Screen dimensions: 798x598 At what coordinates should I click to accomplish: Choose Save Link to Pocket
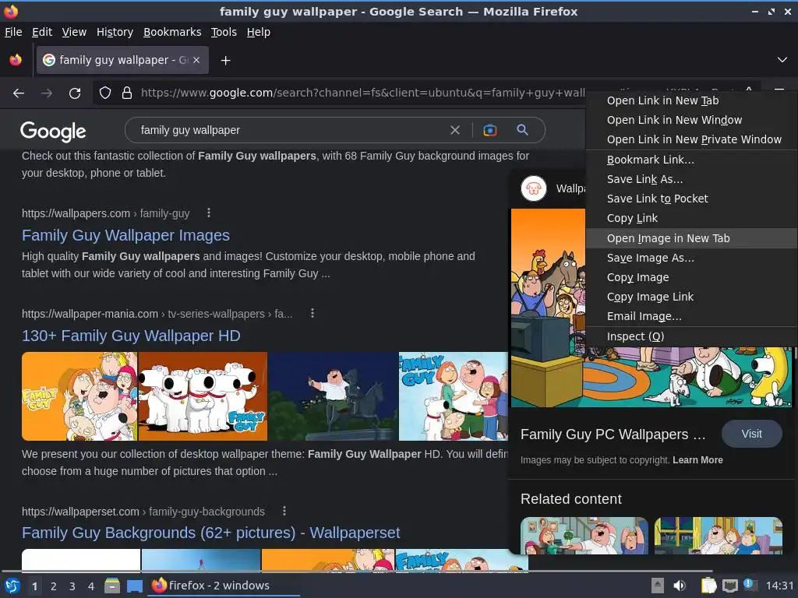point(691,199)
